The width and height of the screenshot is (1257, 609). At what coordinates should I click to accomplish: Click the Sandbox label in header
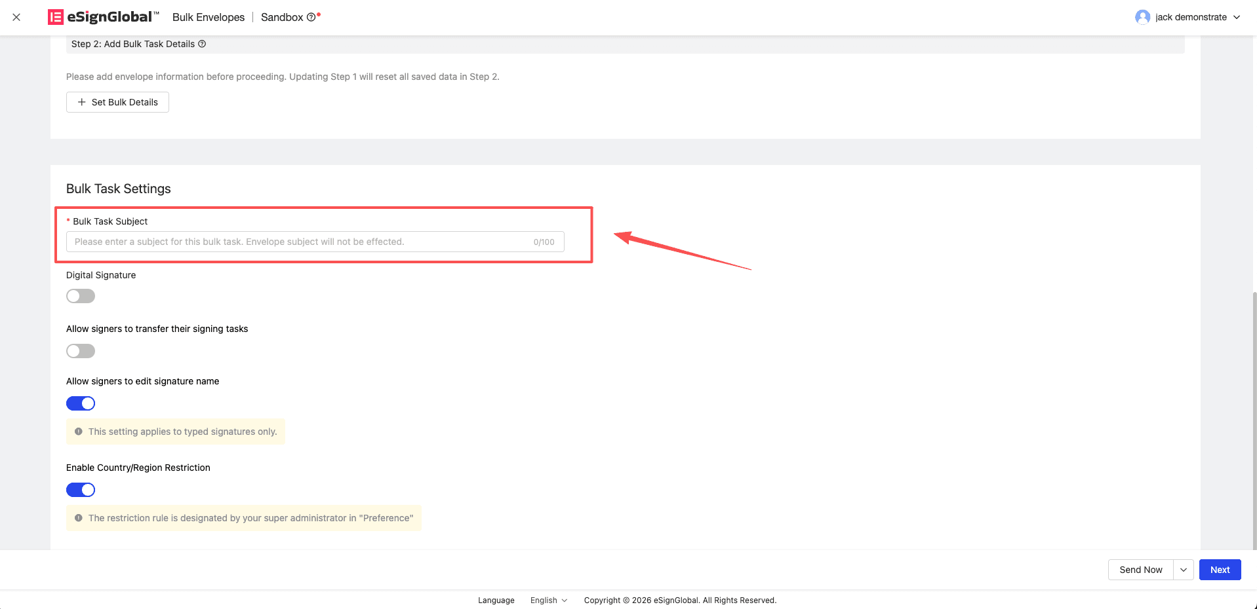coord(282,17)
